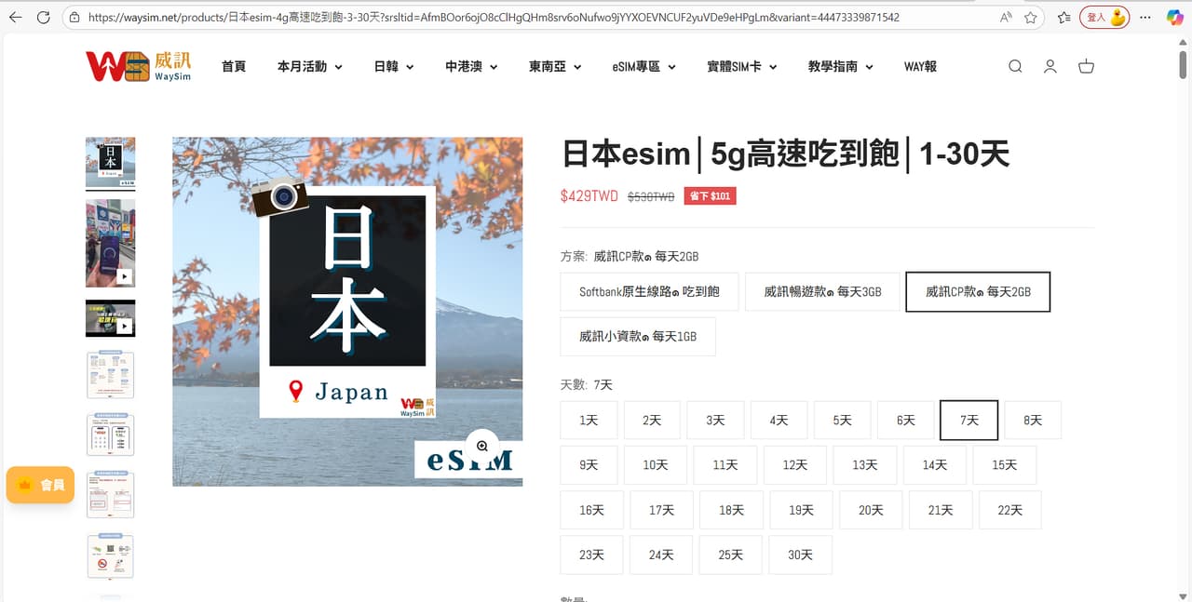
Task: Open the 會員 membership widget
Action: click(x=40, y=485)
